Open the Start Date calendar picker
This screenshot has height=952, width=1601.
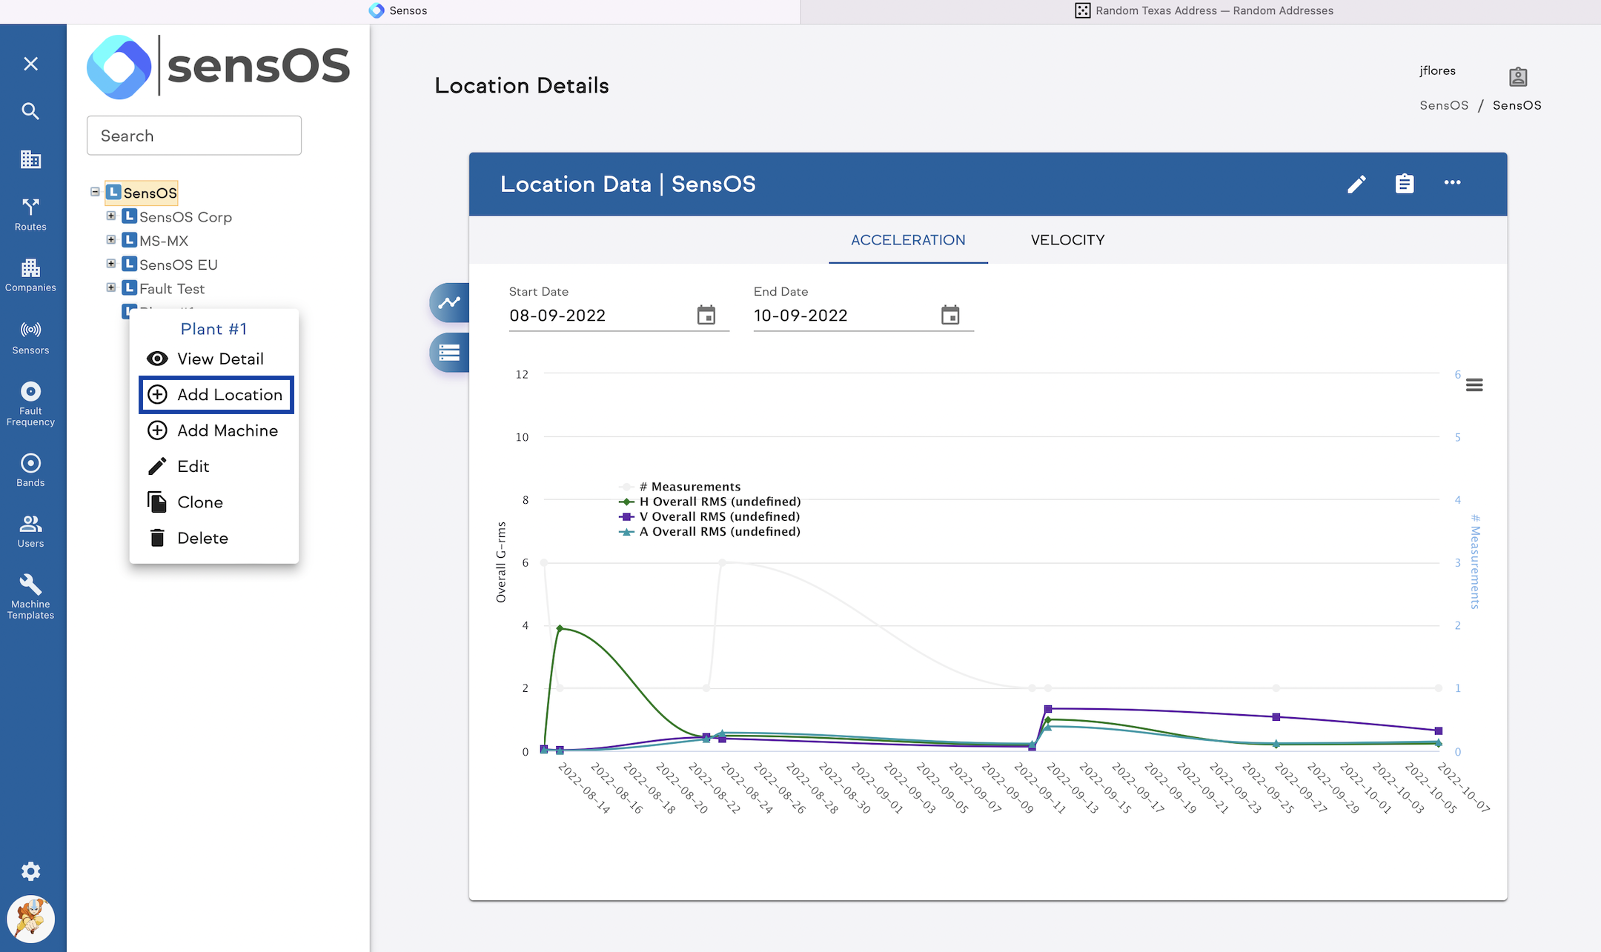click(706, 315)
